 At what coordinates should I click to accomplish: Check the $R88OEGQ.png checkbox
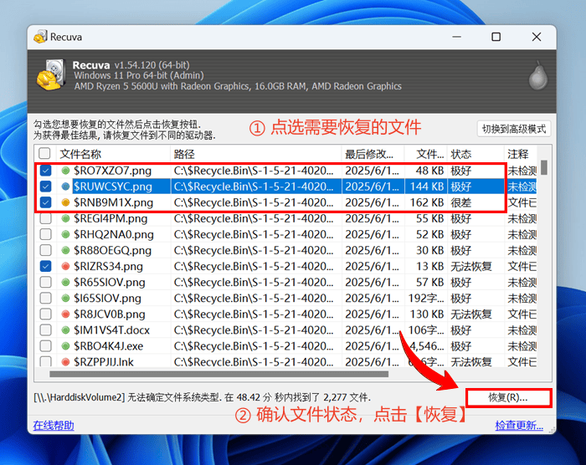point(45,250)
